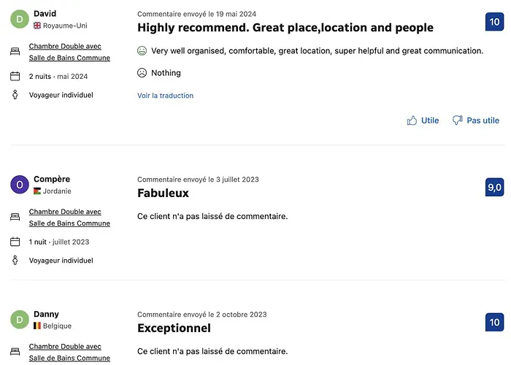511x365 pixels.
Task: Click the green smiley face icon
Action: pos(142,51)
